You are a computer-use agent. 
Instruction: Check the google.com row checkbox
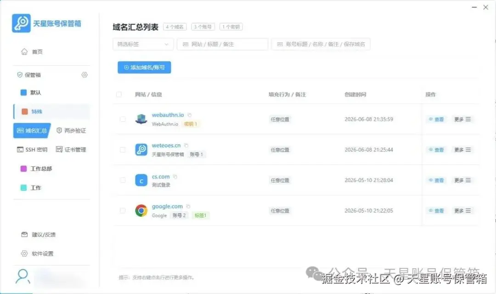(x=123, y=210)
